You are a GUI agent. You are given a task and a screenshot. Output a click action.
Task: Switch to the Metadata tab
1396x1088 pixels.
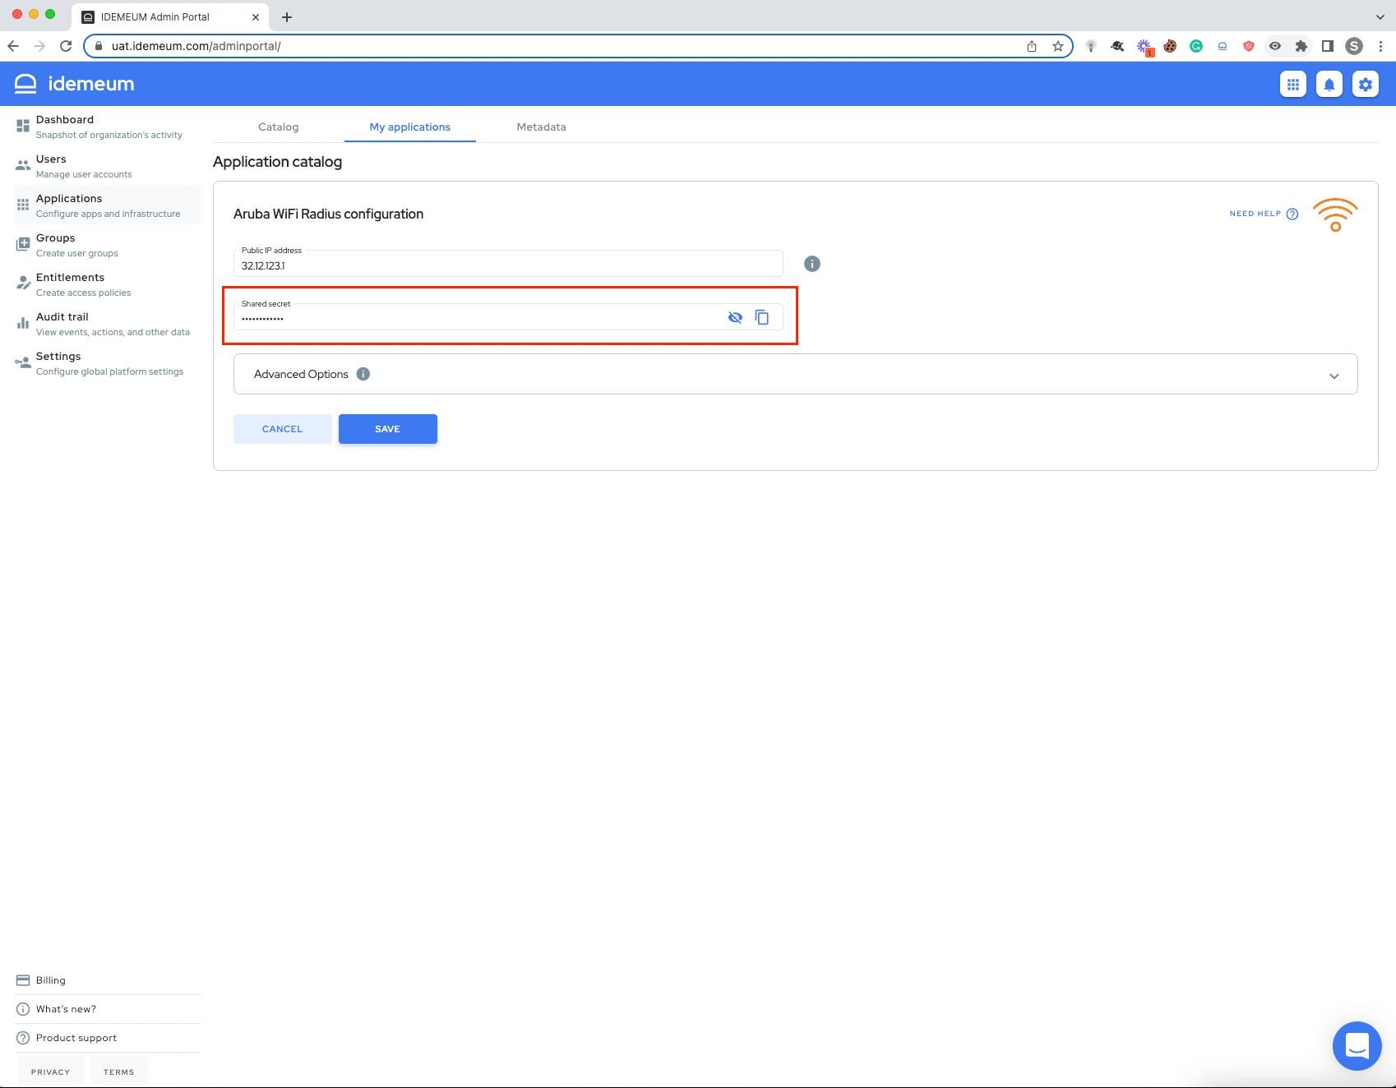click(542, 127)
